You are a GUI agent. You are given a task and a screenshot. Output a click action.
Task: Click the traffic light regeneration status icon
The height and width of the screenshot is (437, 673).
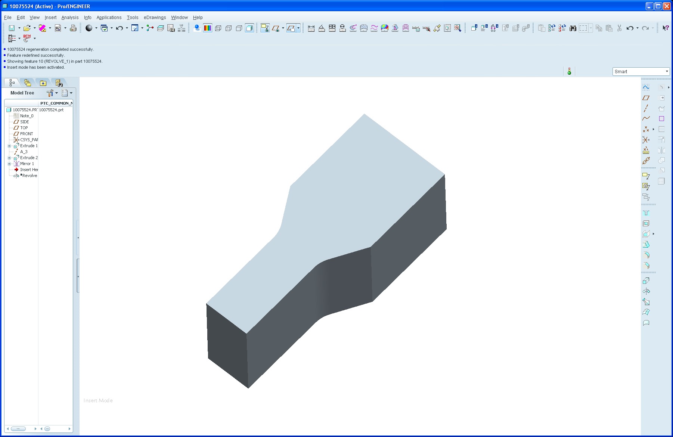(569, 71)
